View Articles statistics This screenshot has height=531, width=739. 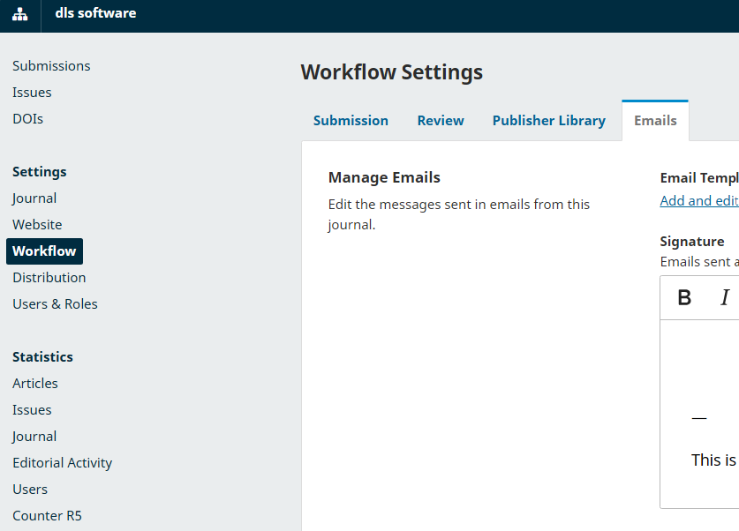click(35, 384)
